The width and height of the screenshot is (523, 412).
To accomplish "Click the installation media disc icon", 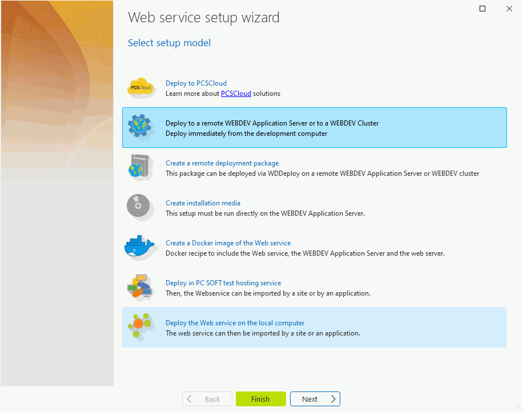I will click(139, 207).
